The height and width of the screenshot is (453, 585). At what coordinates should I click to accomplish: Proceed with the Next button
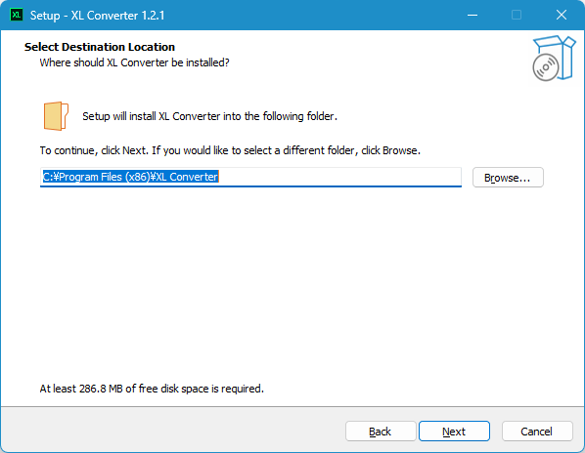tap(454, 432)
